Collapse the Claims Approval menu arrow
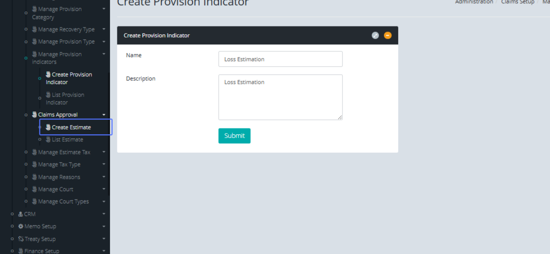This screenshot has width=550, height=254. click(104, 115)
